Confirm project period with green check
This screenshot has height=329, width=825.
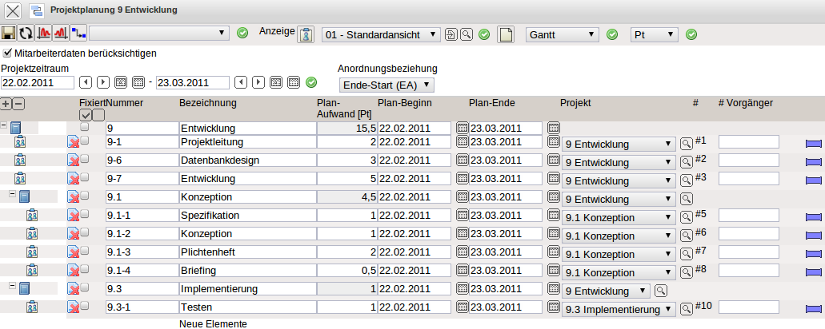[x=311, y=82]
